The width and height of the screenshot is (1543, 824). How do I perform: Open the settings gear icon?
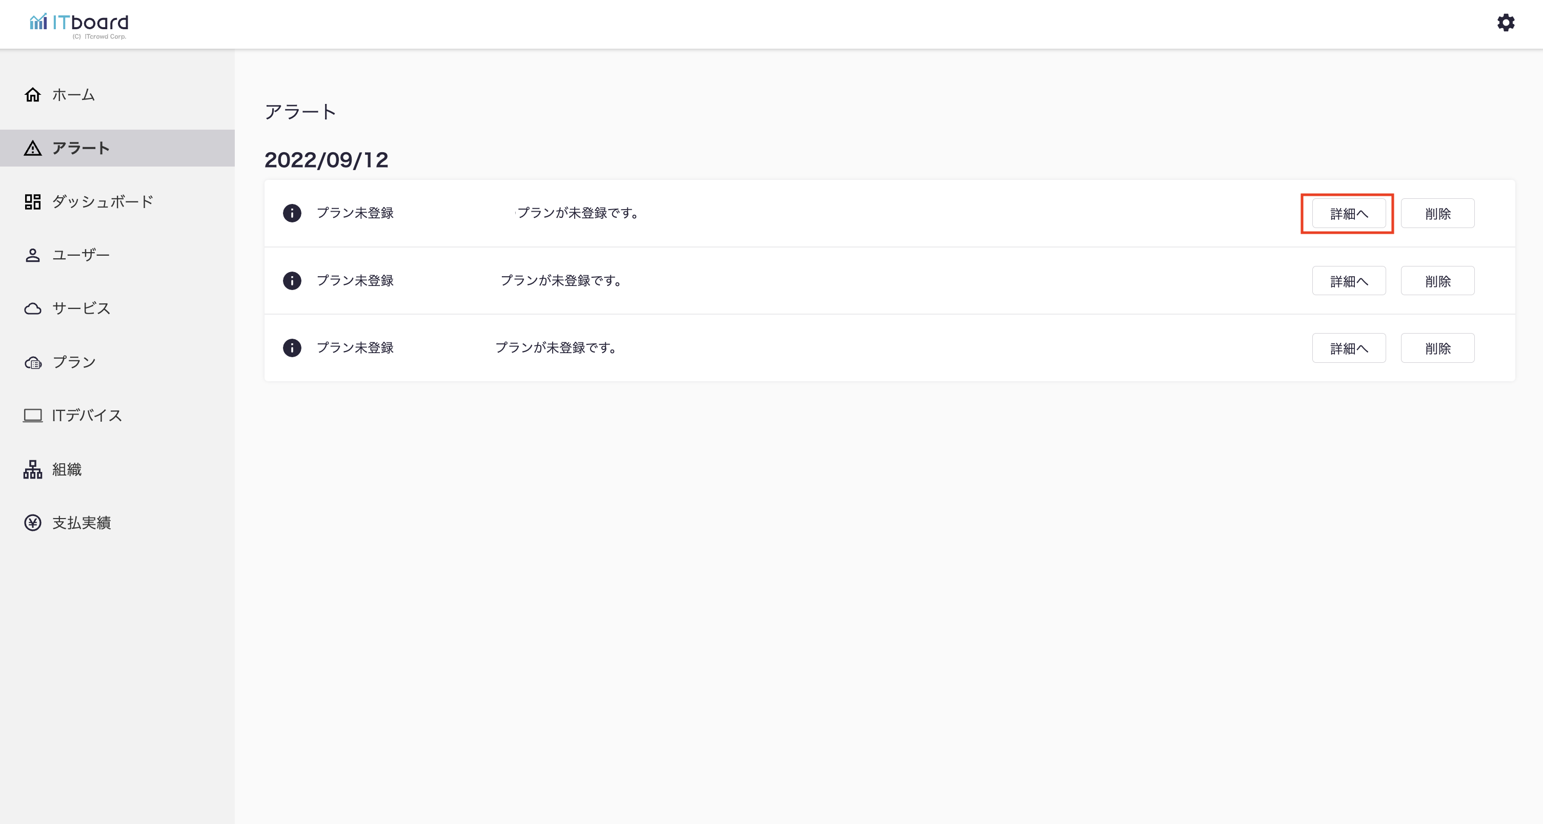(x=1505, y=23)
